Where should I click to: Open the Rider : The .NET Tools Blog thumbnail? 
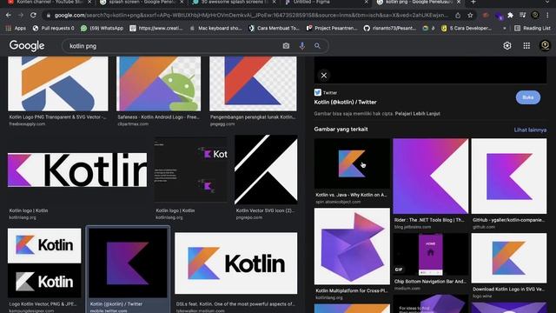tap(431, 176)
